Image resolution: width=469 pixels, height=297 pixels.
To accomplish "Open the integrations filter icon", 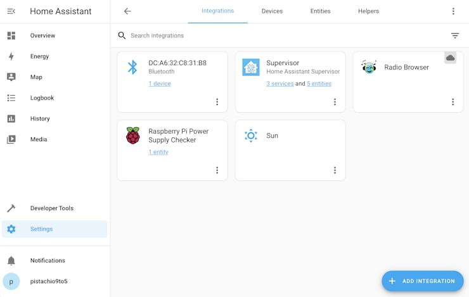I will point(455,35).
